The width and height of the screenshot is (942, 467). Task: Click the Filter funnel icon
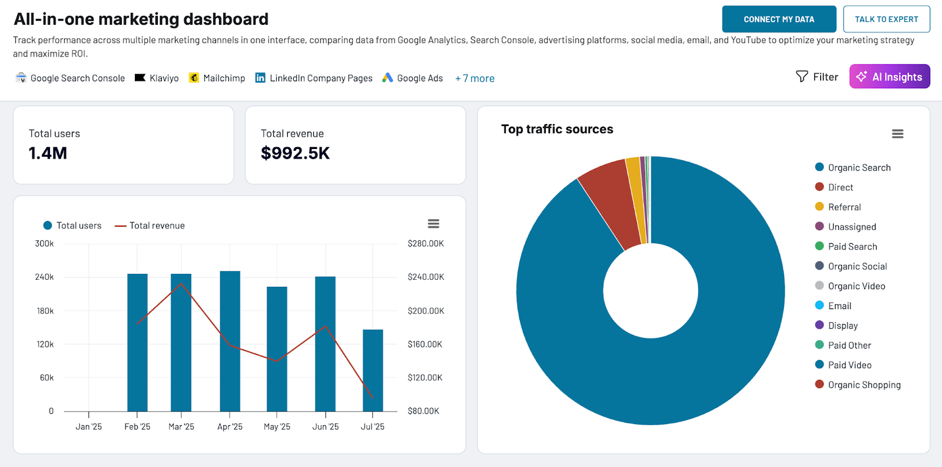coord(802,77)
